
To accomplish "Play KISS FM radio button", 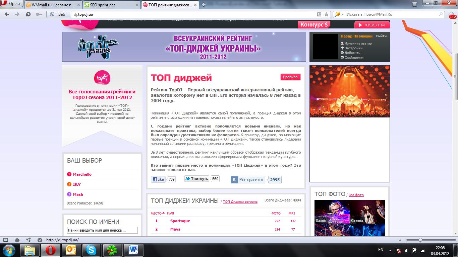I will (x=372, y=25).
